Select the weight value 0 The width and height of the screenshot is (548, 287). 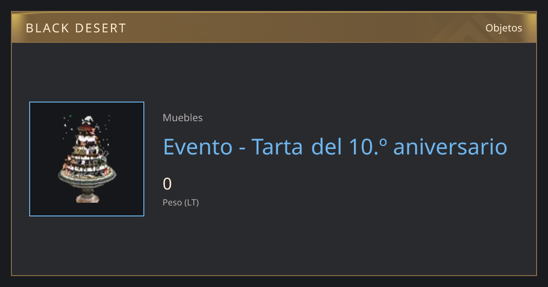168,184
